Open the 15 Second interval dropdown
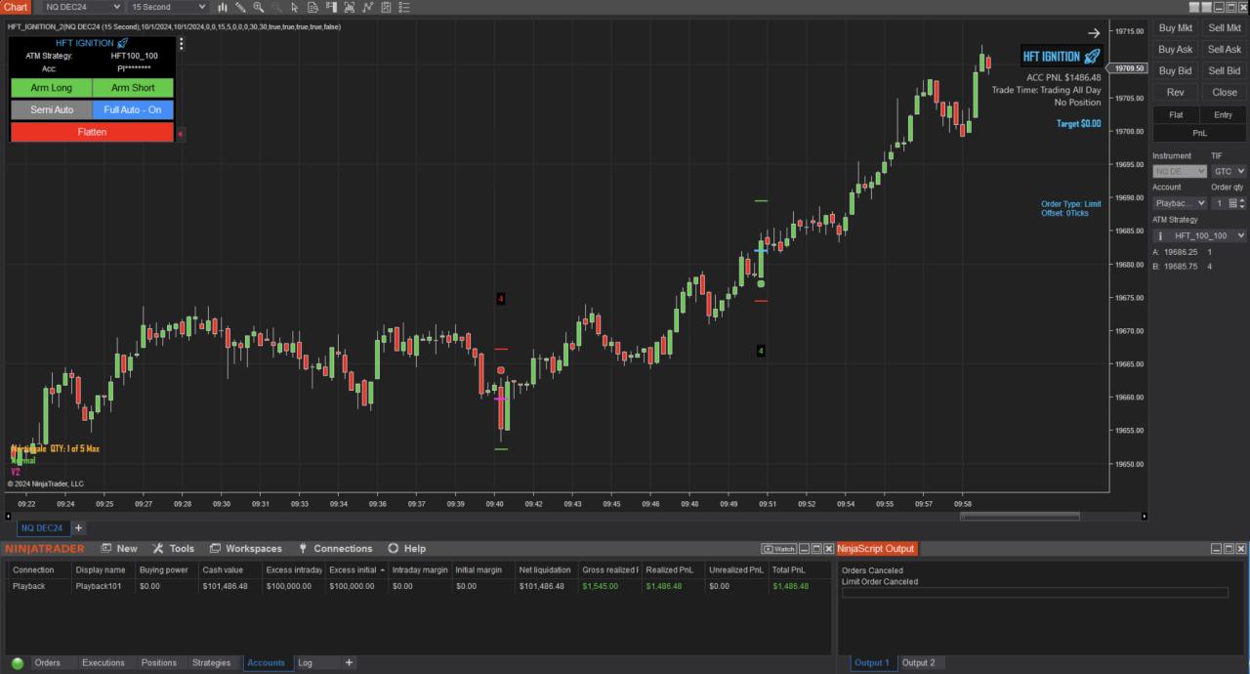The height and width of the screenshot is (674, 1250). (x=168, y=7)
